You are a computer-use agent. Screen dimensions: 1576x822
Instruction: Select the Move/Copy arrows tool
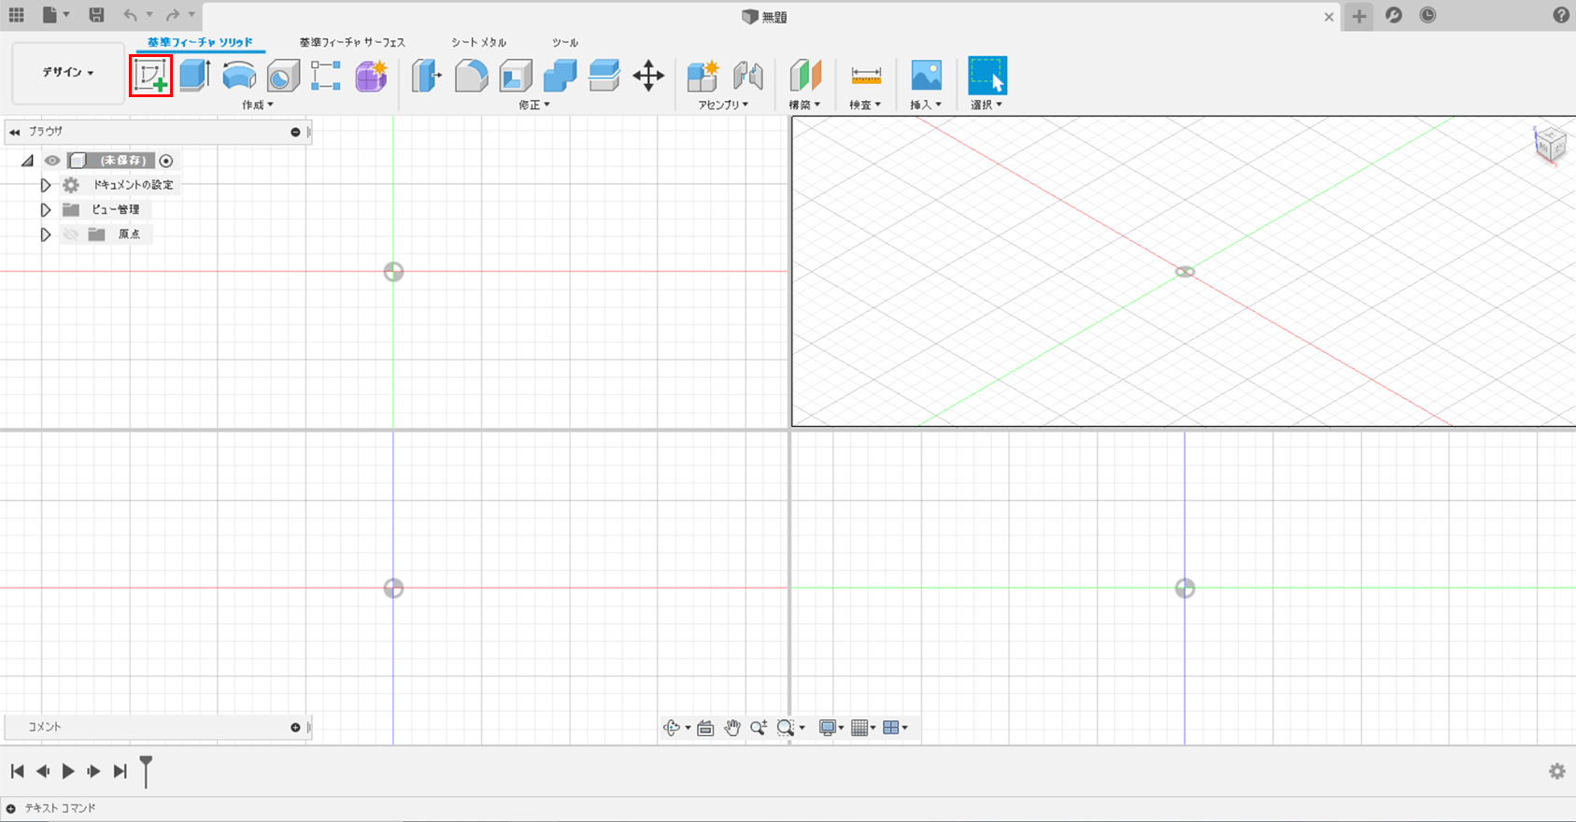(648, 76)
